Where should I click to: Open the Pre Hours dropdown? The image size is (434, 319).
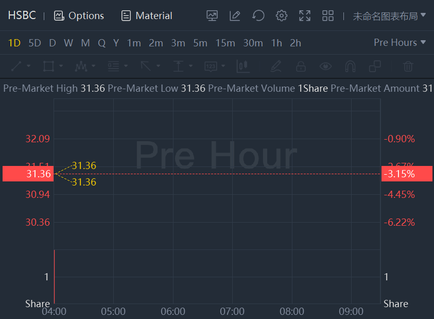click(x=400, y=43)
